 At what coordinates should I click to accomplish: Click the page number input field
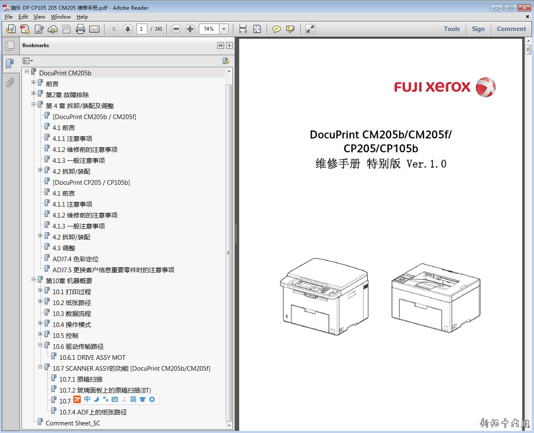point(142,29)
